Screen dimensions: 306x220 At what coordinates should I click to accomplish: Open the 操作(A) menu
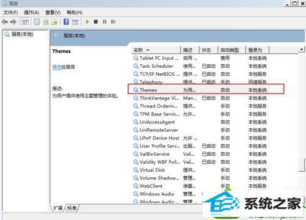tap(32, 13)
